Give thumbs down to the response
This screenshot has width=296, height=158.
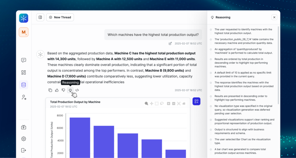[x=63, y=90]
